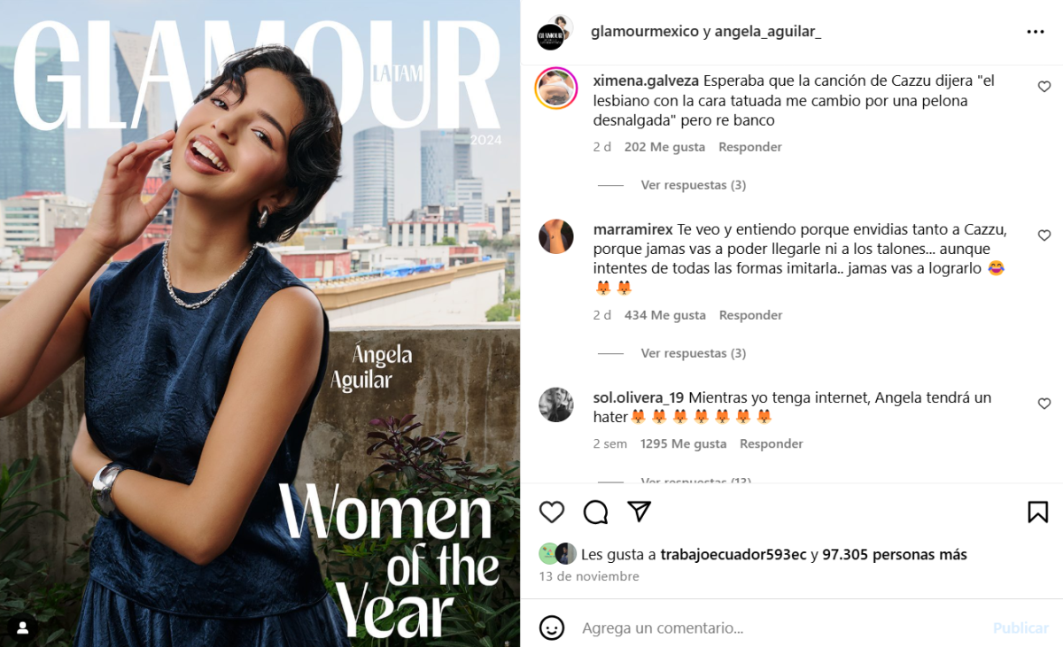Open the three-dot more options menu
Screen dimensions: 1063x647
point(1036,32)
